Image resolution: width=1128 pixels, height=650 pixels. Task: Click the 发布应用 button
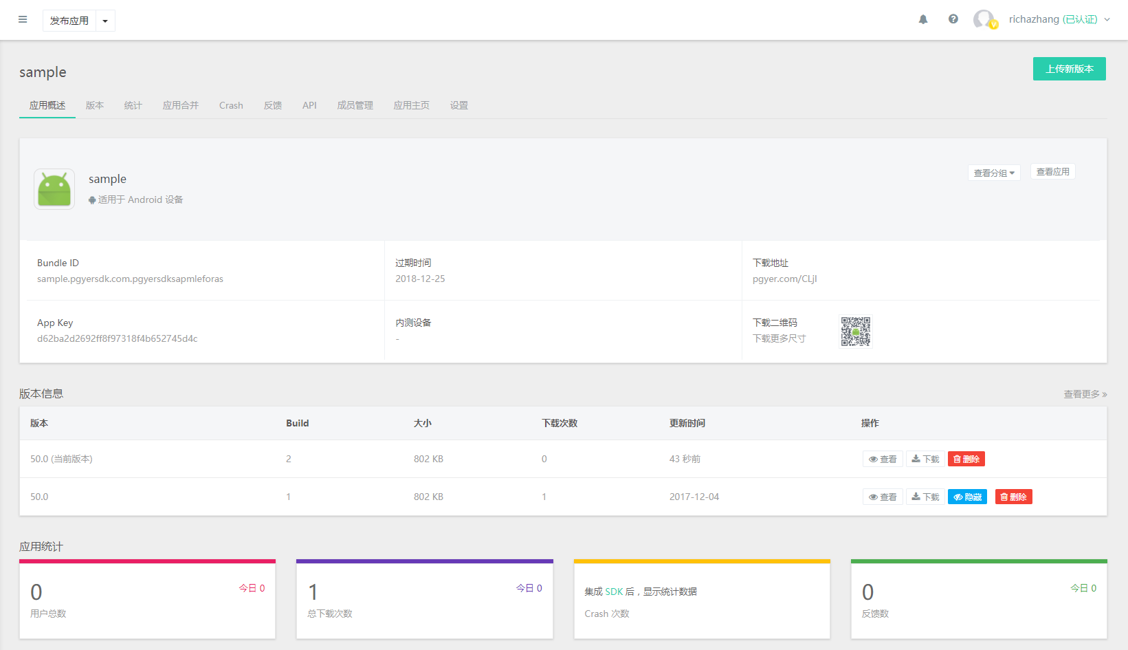pos(69,21)
